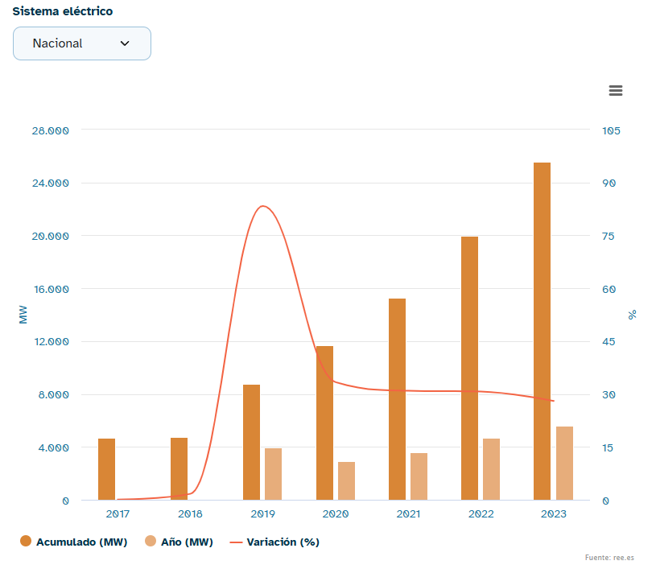Click the dark orange Acumulado legend circle
Screen dimensions: 656x573
tap(26, 541)
